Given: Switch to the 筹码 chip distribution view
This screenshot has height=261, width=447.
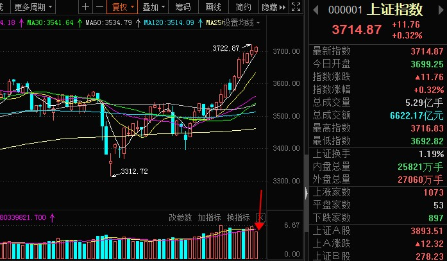Looking at the screenshot, I should click(183, 7).
